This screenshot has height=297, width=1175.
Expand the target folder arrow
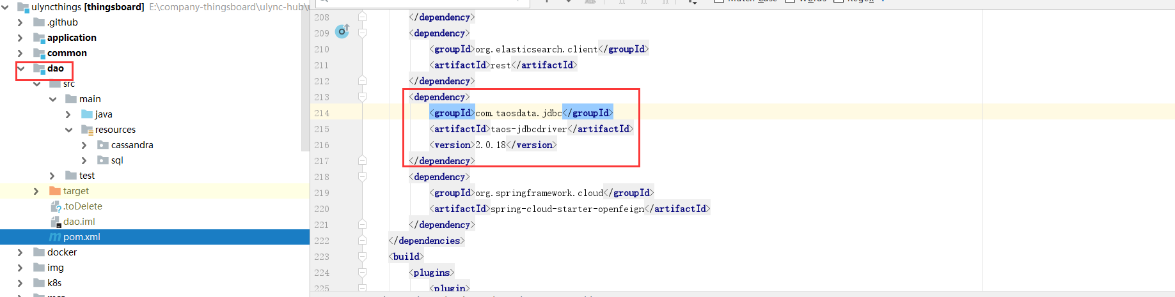click(x=36, y=191)
